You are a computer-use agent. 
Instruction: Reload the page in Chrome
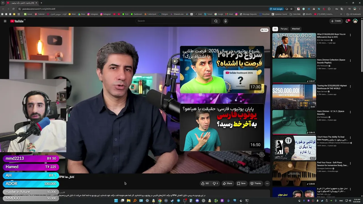tap(13, 9)
